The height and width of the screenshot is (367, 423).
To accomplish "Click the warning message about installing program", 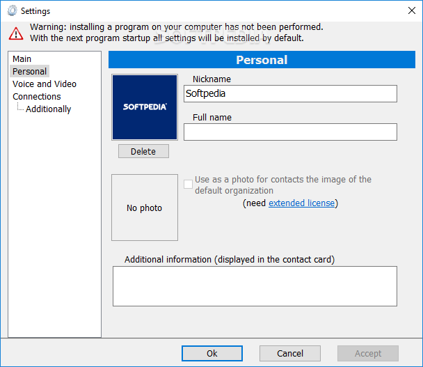I will coord(177,33).
